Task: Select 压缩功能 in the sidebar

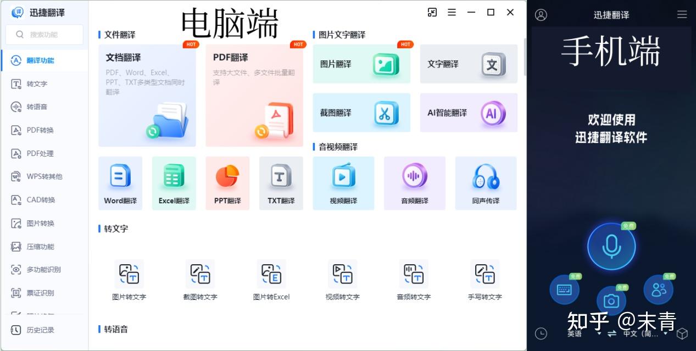Action: [44, 247]
